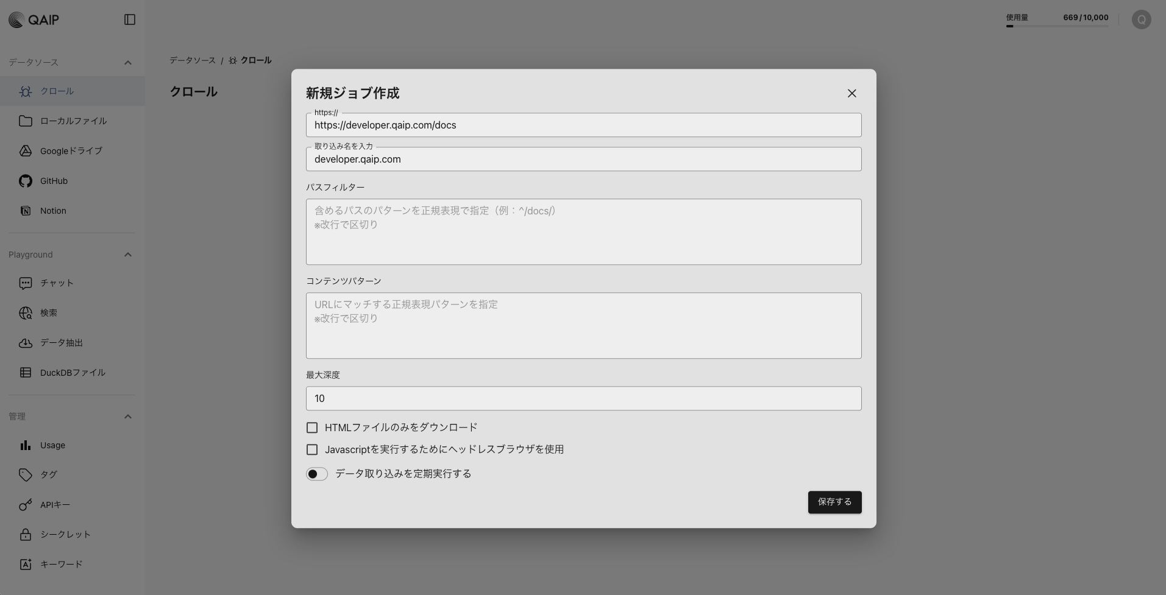Save the new crawl job with 保存する
The image size is (1166, 595).
tap(834, 502)
